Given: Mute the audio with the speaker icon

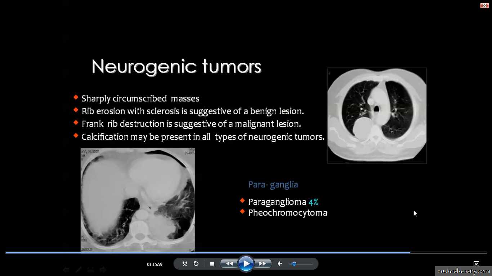Looking at the screenshot, I should pos(279,264).
